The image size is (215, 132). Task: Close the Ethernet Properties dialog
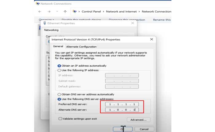132,23
